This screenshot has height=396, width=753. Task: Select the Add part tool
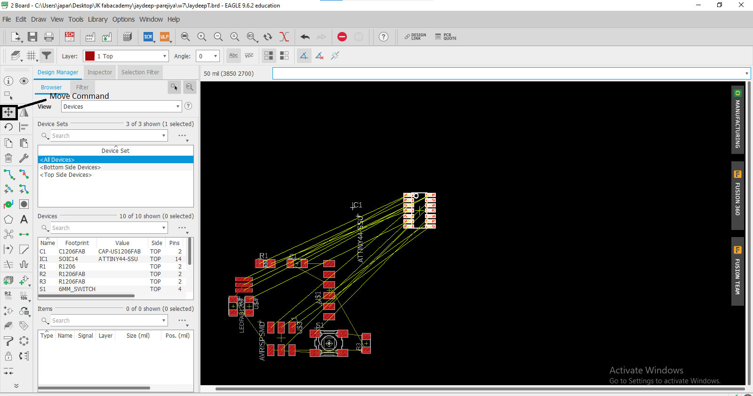point(24,280)
